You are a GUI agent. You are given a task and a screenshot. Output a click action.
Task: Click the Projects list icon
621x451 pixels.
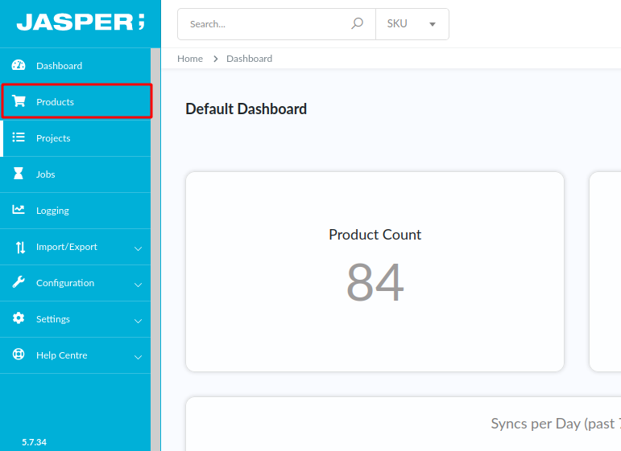tap(19, 137)
